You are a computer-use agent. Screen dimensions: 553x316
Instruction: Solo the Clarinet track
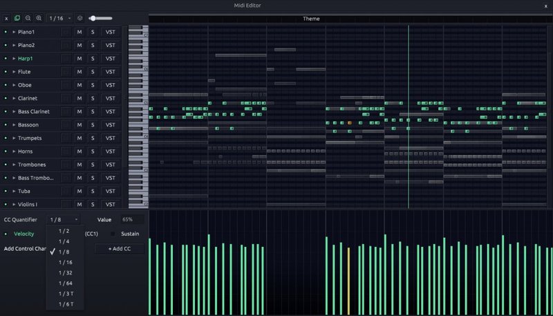pyautogui.click(x=93, y=98)
